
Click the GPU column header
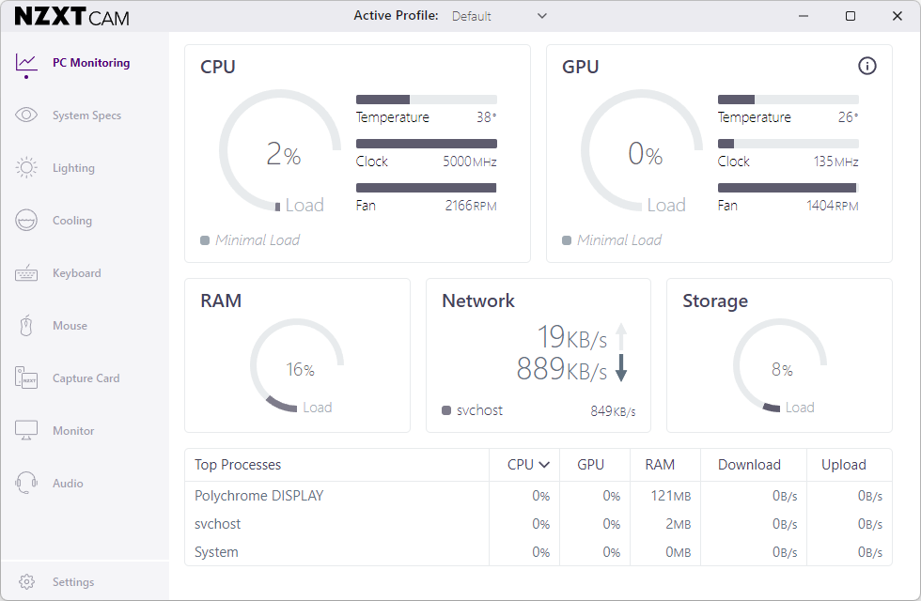pyautogui.click(x=590, y=465)
